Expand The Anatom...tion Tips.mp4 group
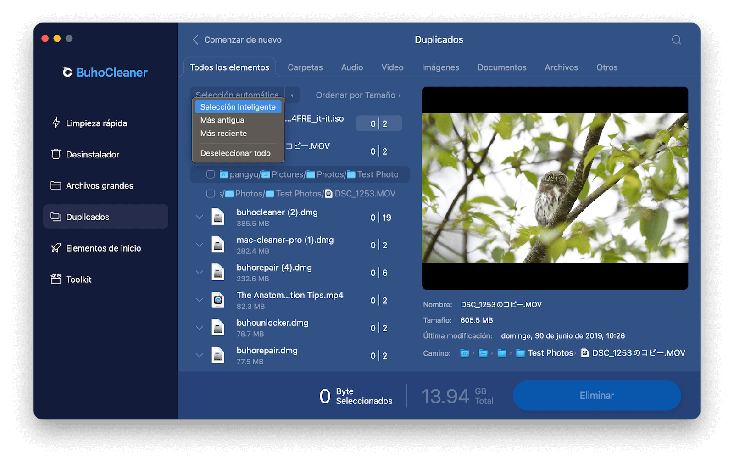Image resolution: width=734 pixels, height=464 pixels. coord(200,300)
